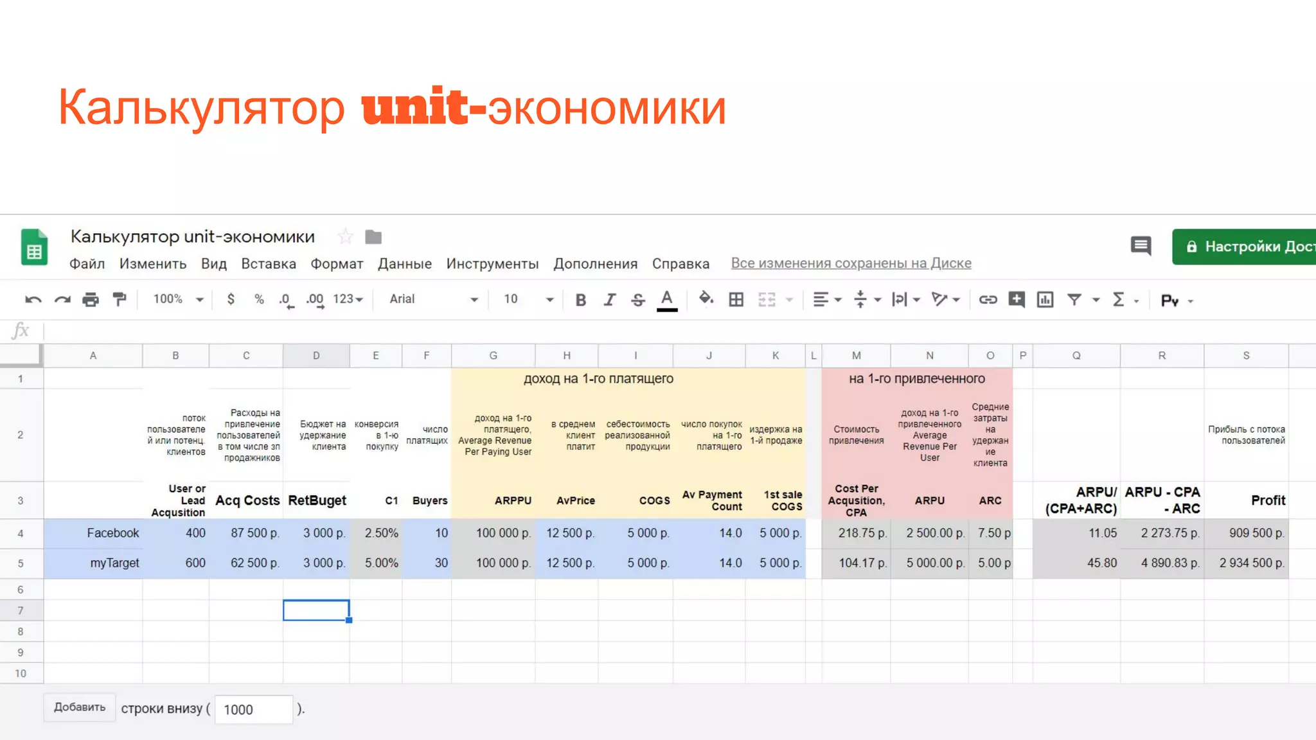Select cell with 87 500 р.
This screenshot has width=1316, height=740.
pyautogui.click(x=246, y=534)
